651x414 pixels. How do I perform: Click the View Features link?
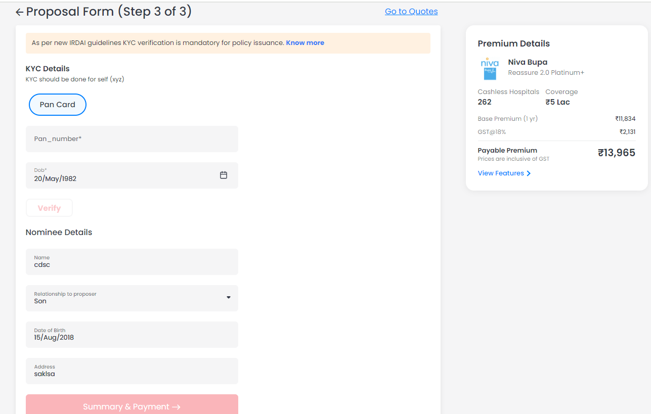(500, 173)
